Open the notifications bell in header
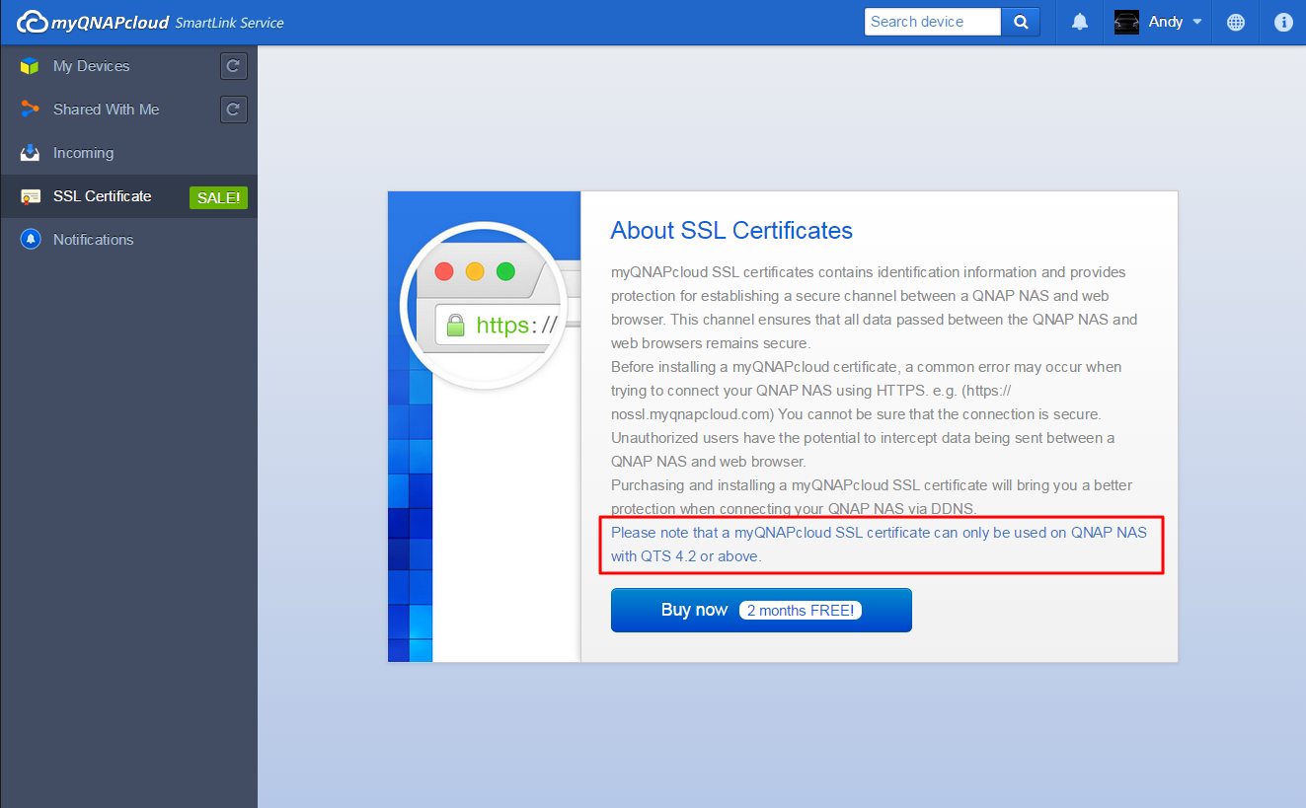The width and height of the screenshot is (1306, 808). coord(1080,22)
